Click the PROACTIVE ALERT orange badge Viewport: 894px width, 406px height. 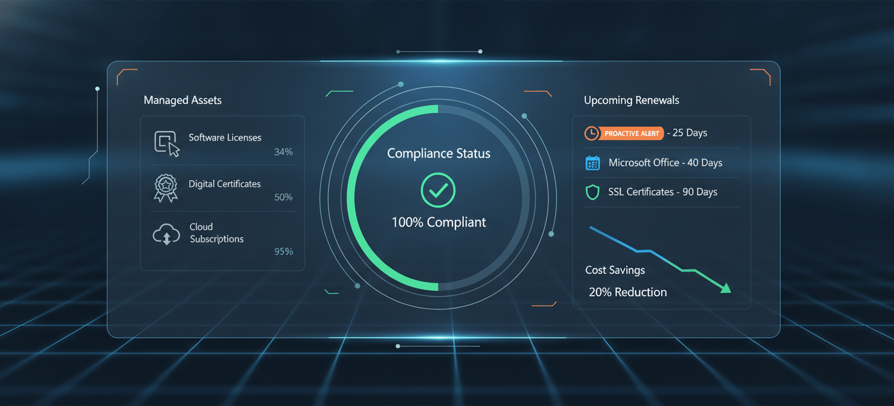630,134
